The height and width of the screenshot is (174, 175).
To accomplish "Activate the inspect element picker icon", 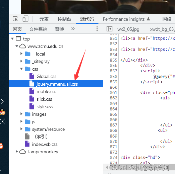I will (15, 19).
